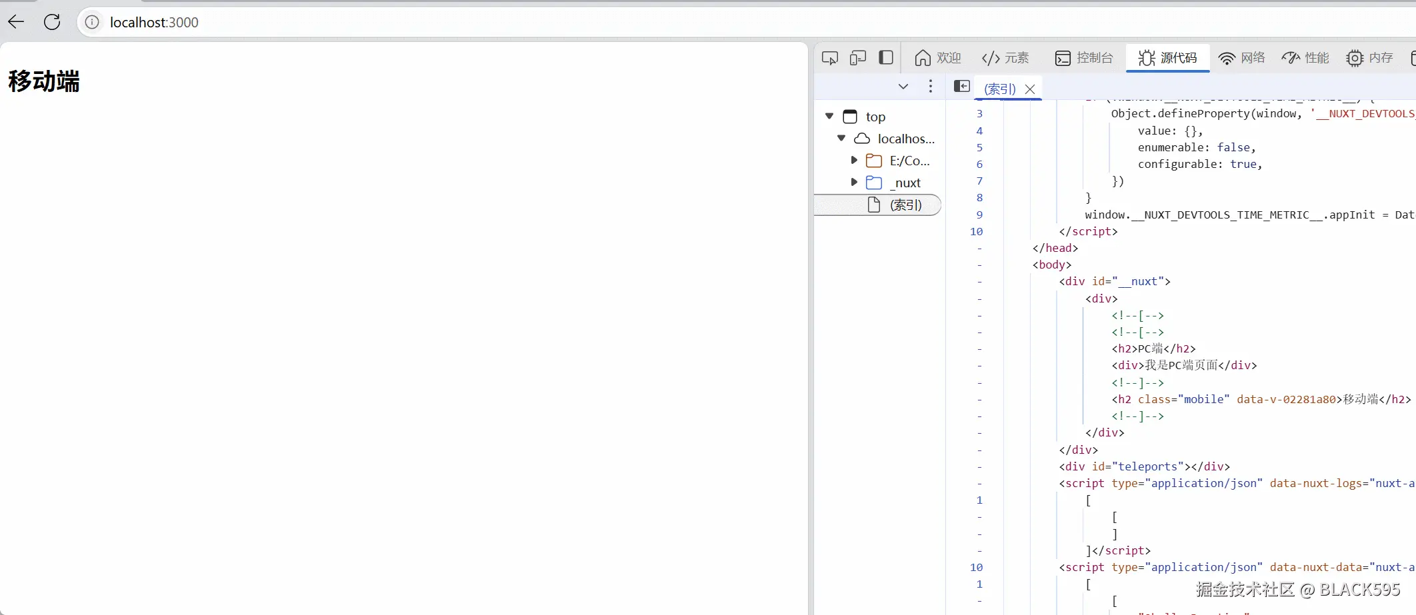Viewport: 1416px width, 615px height.
Task: Click the 我是PC端页面 div source line
Action: coord(1184,365)
